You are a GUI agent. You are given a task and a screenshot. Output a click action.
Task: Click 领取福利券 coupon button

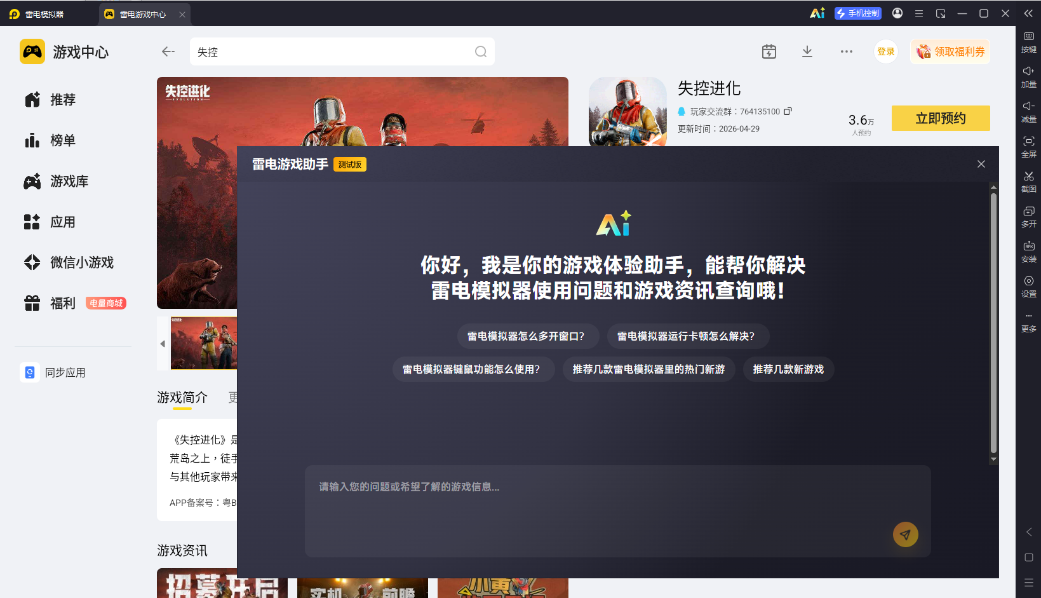click(951, 51)
